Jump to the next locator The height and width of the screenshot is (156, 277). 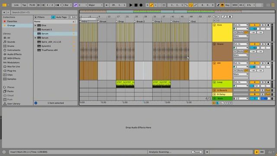tap(218, 20)
